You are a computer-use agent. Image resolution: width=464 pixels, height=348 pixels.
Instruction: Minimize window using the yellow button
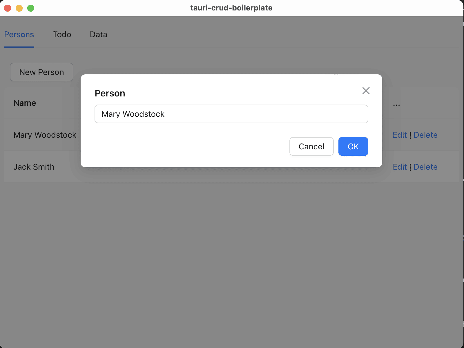[x=19, y=8]
